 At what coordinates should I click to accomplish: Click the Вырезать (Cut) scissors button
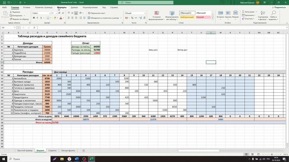pyautogui.click(x=15, y=12)
